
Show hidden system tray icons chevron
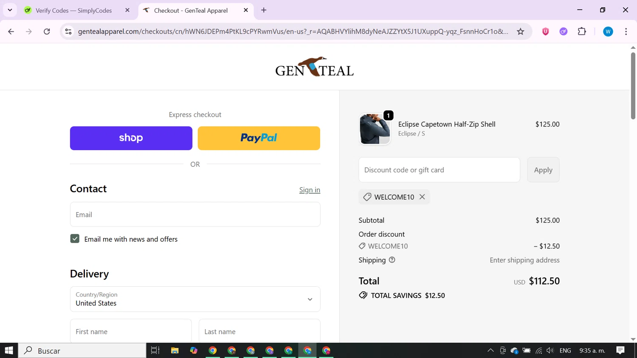[x=490, y=350]
